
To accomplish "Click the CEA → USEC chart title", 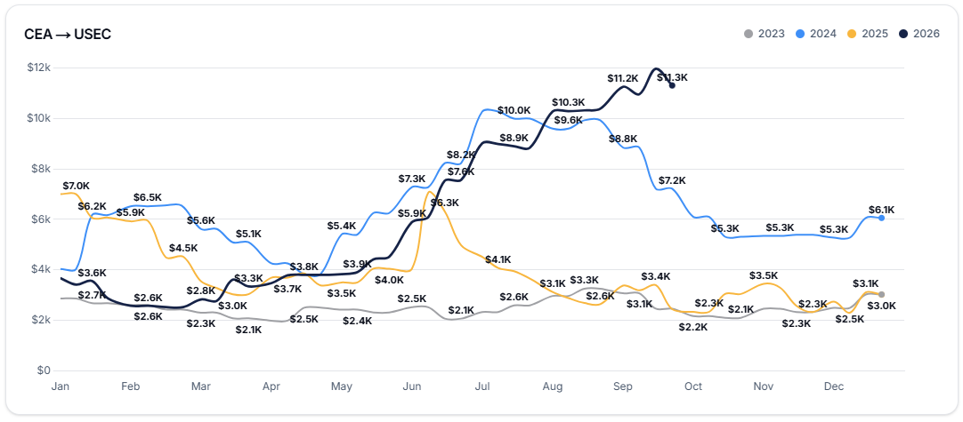I will [x=68, y=35].
